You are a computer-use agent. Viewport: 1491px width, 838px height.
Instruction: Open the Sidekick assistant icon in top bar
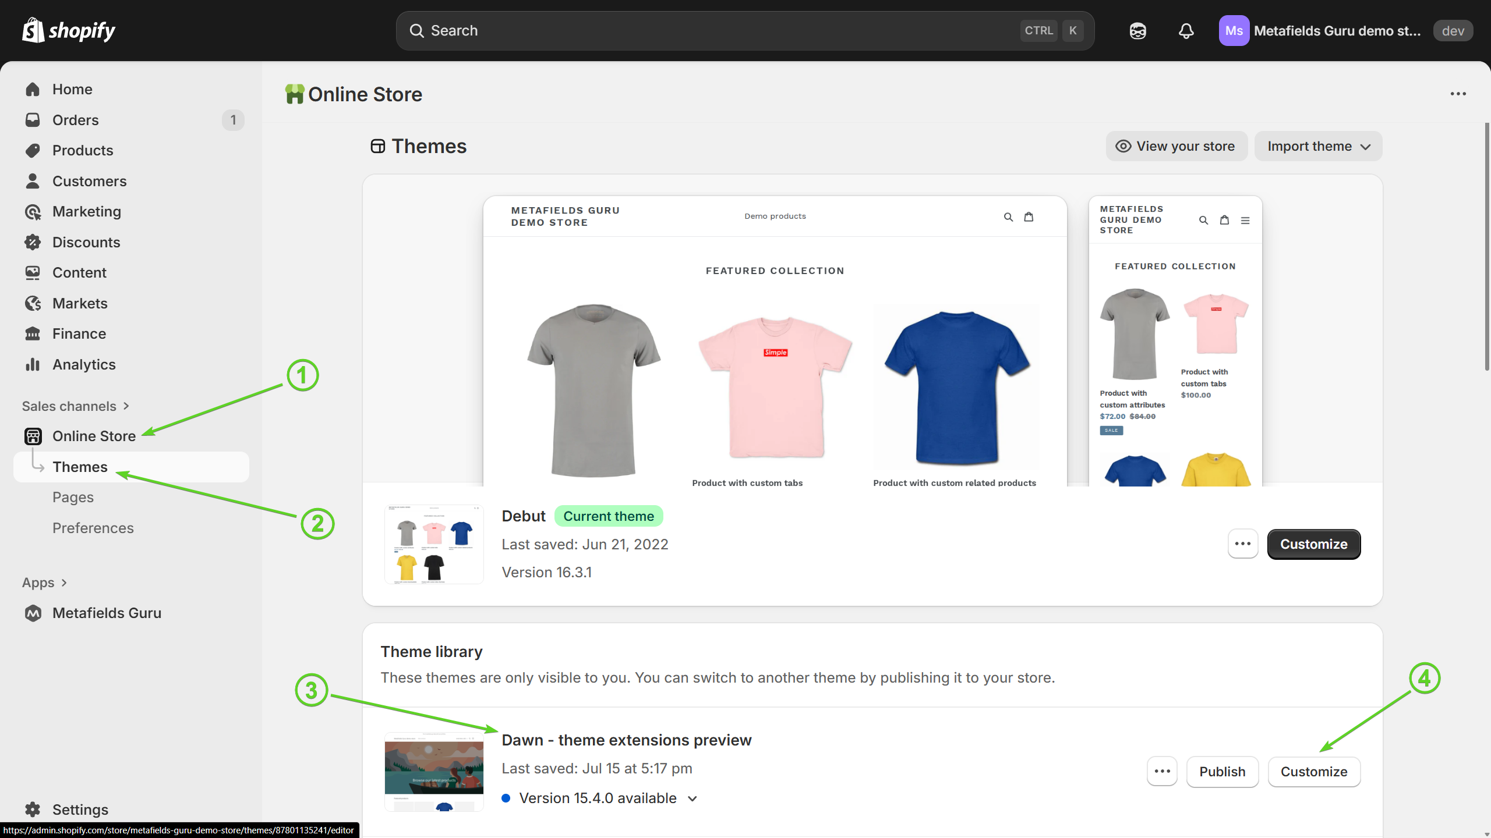click(x=1137, y=31)
